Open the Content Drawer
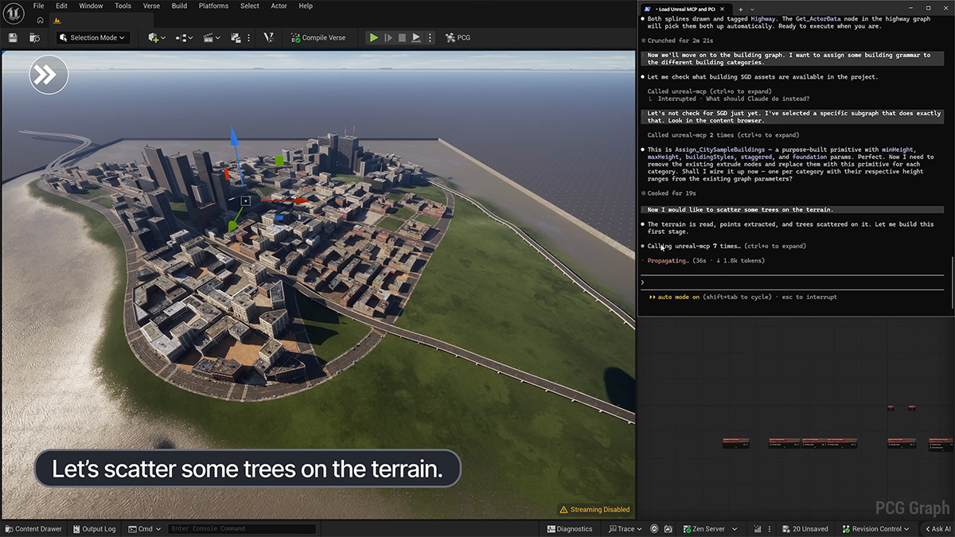This screenshot has height=537, width=955. point(33,529)
